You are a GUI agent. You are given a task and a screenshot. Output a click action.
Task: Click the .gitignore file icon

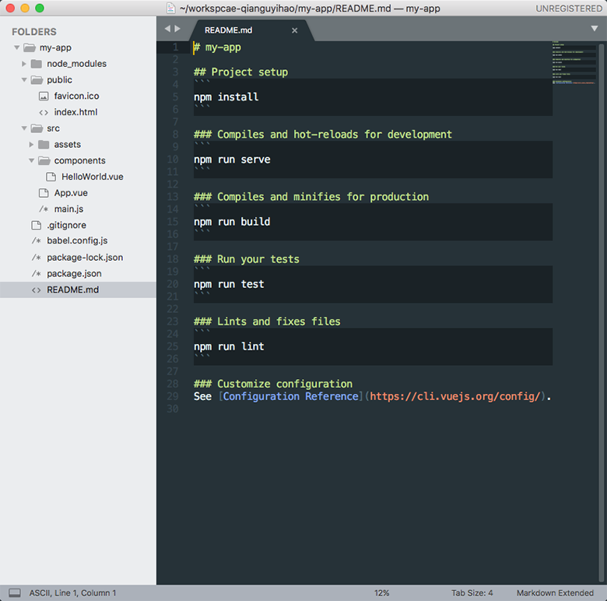coord(36,225)
